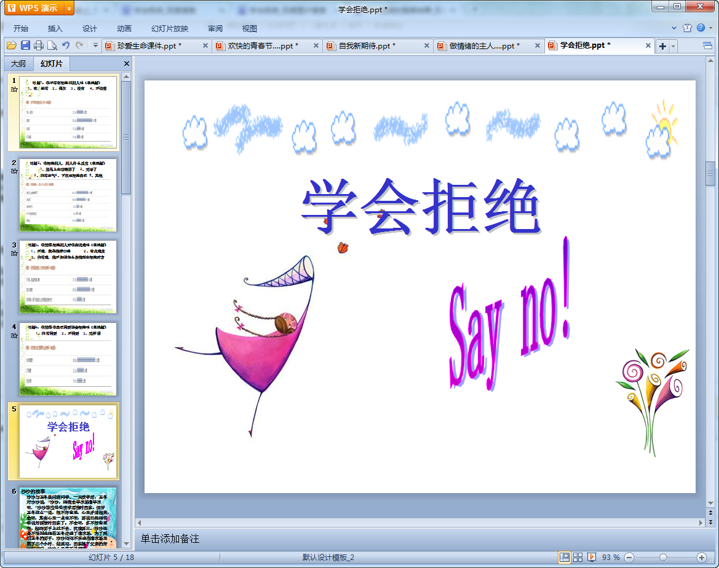This screenshot has width=719, height=568.
Task: Close the 珍爱生命课件.ppt tab
Action: coord(205,46)
